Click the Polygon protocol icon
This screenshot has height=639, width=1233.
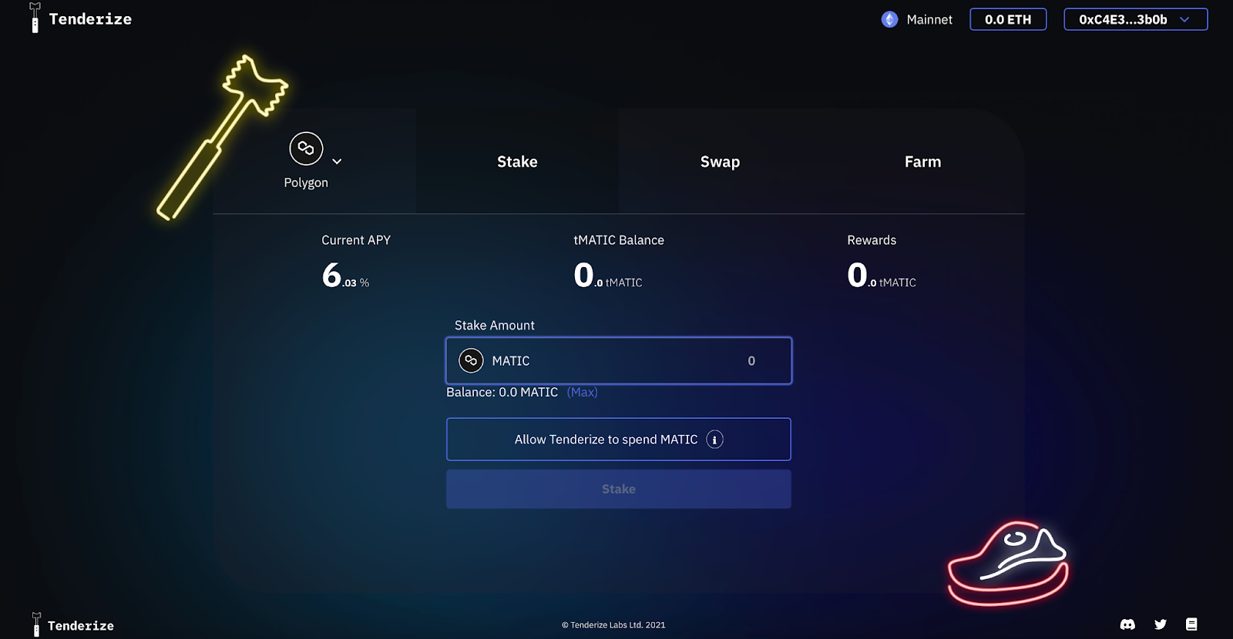pyautogui.click(x=306, y=149)
